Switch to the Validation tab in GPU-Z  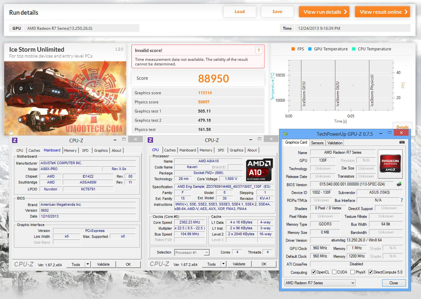pos(335,143)
